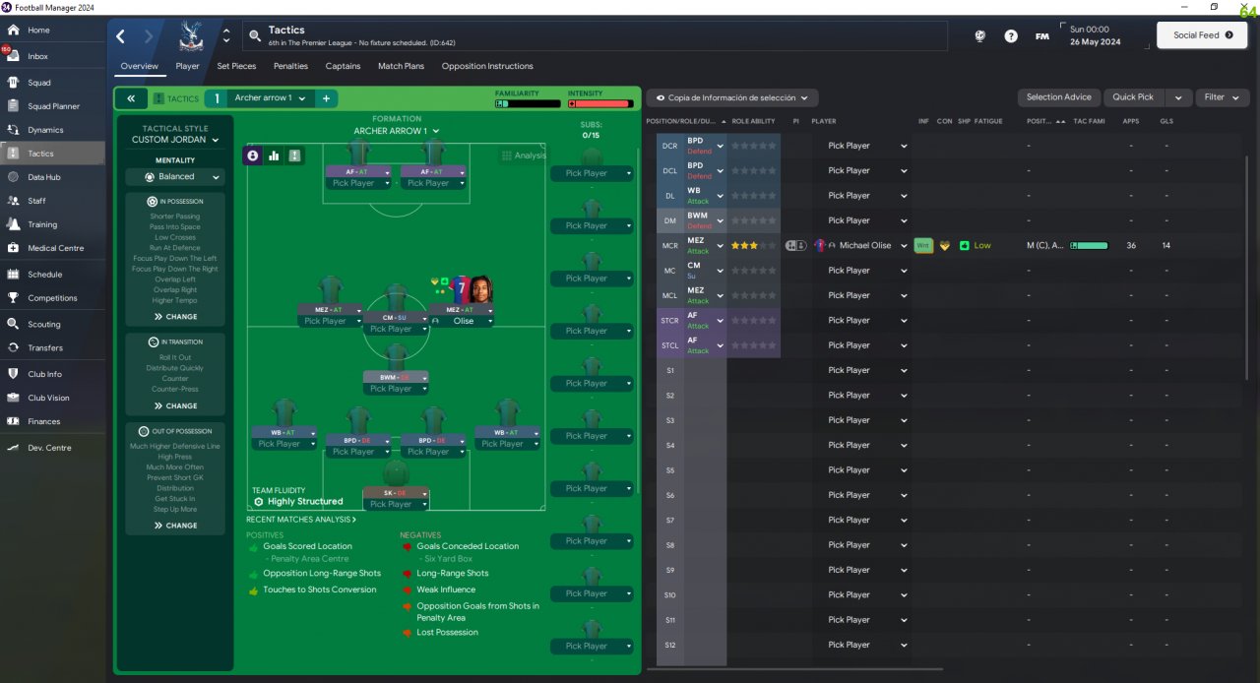1260x683 pixels.
Task: Sort by the GLS column header
Action: [x=1166, y=121]
